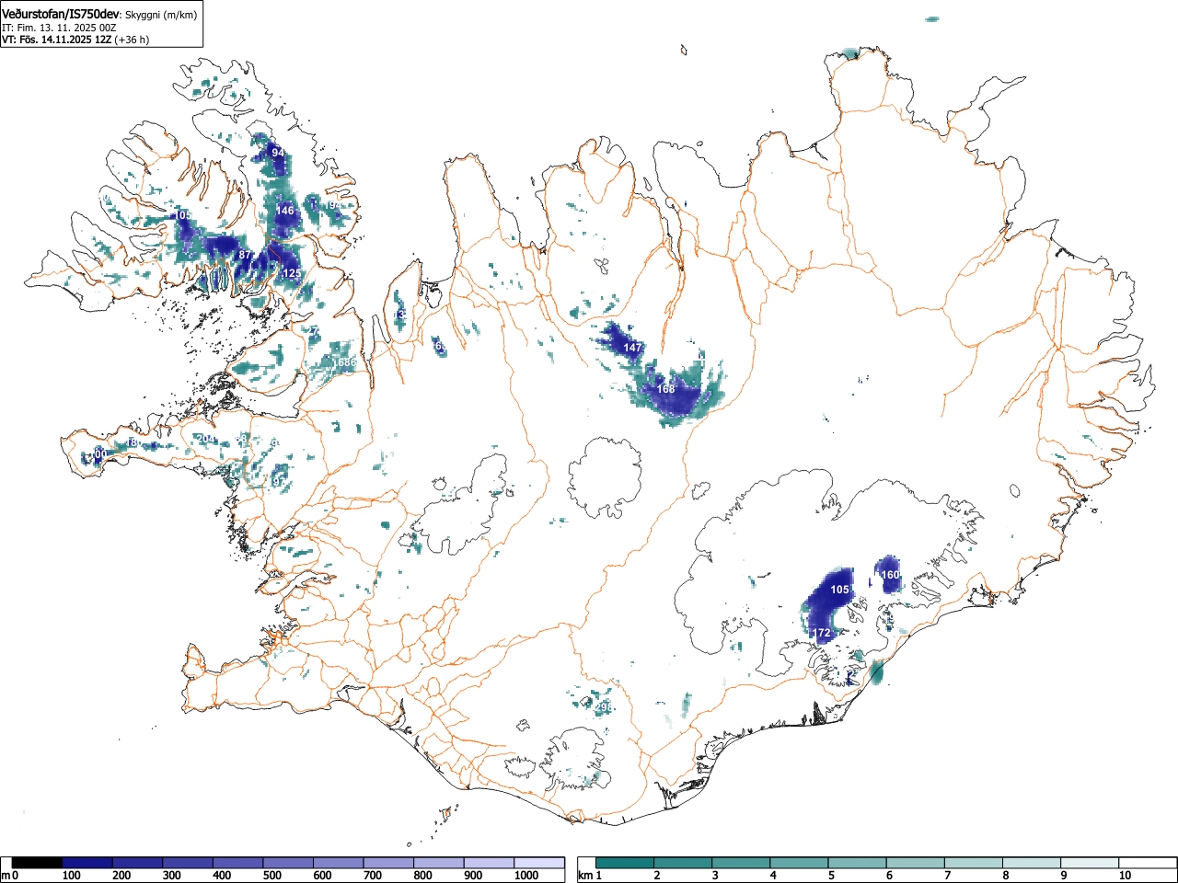
Task: Click the 'Skyggni (m/km)' parameter label
Action: (160, 15)
